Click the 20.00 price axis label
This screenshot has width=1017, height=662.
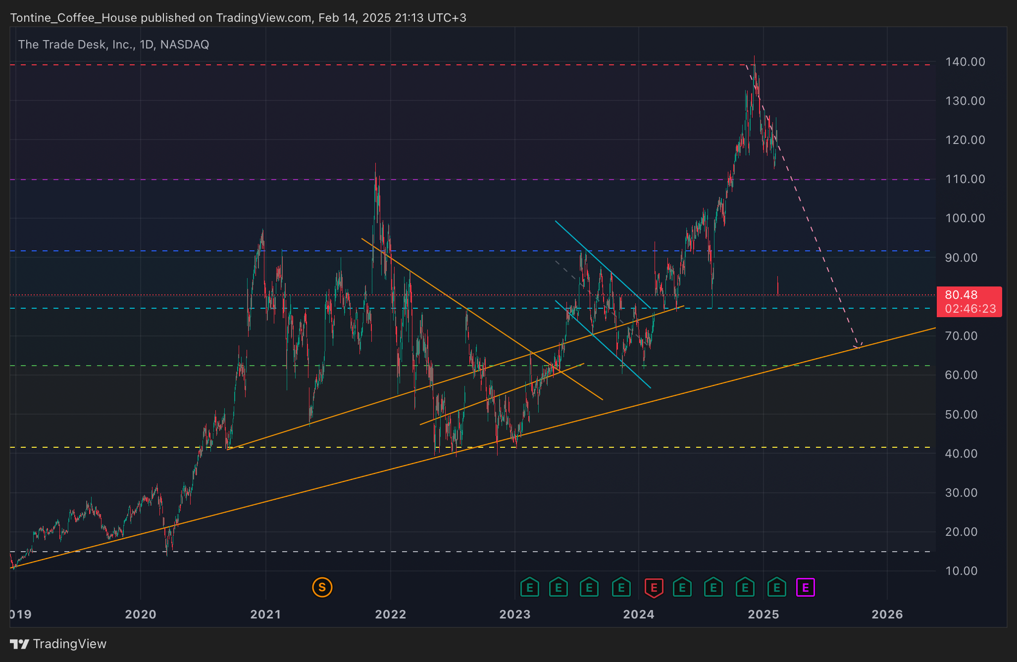tap(961, 532)
